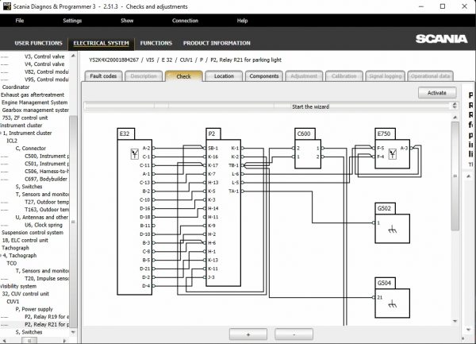Zoom in with the plus button
Image resolution: width=476 pixels, height=344 pixels.
click(248, 334)
